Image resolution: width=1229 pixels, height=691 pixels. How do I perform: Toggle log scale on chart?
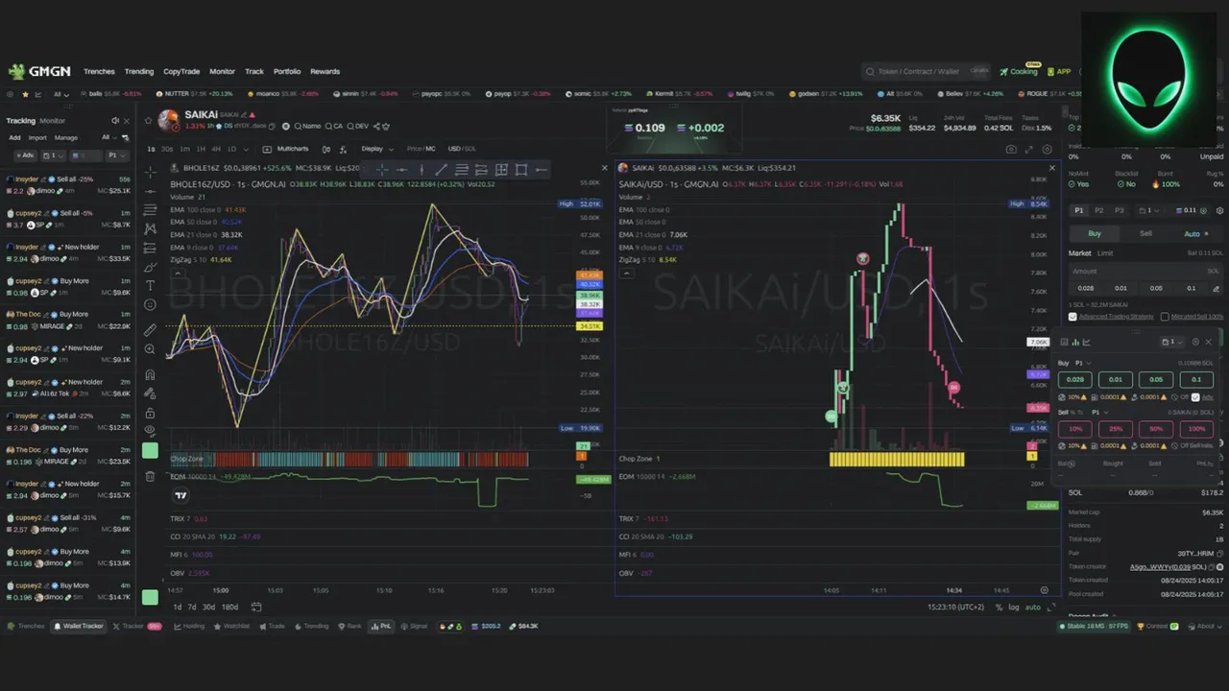1014,607
